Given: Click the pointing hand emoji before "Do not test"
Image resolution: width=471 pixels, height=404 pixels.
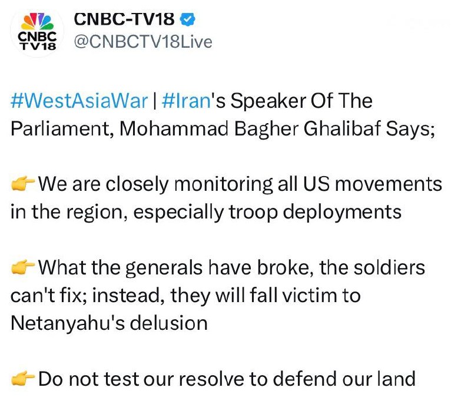Looking at the screenshot, I should pos(22,379).
